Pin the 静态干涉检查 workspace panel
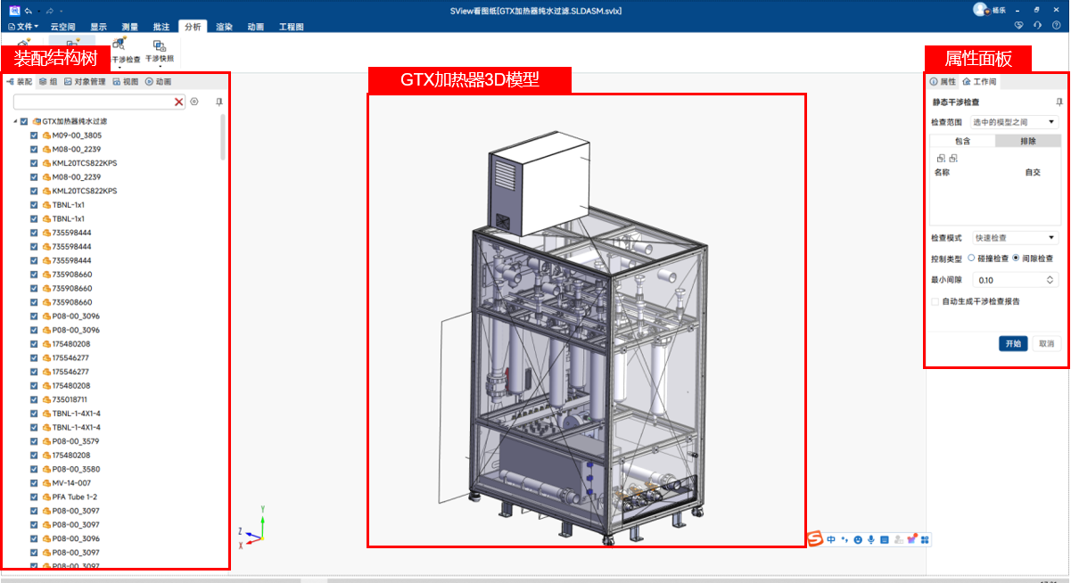1071x583 pixels. [1059, 103]
